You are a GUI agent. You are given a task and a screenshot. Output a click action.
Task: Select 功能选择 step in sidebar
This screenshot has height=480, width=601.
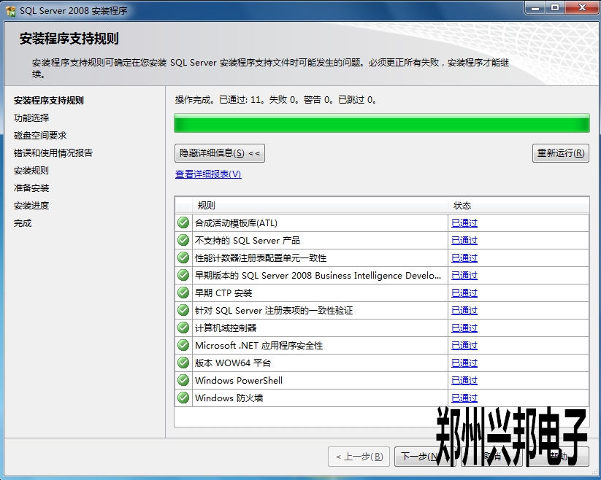[31, 118]
